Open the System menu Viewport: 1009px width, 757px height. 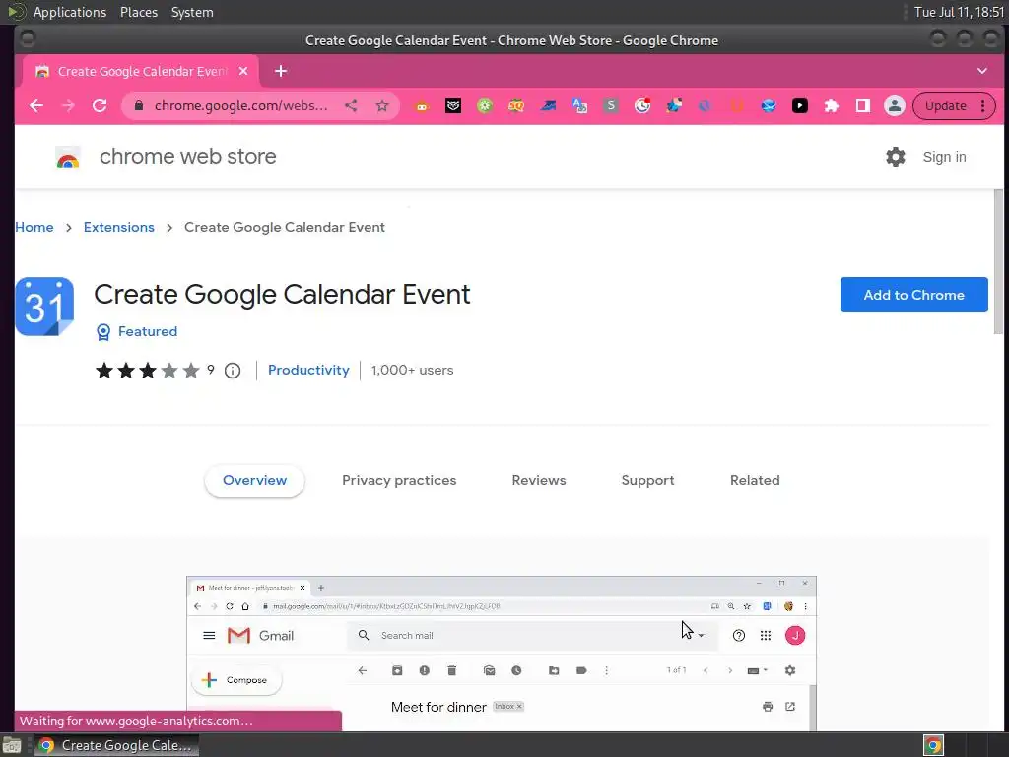tap(192, 12)
